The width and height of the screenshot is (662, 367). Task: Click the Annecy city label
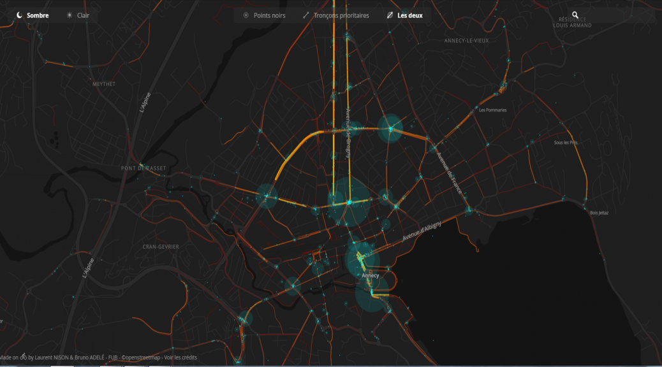coord(371,275)
